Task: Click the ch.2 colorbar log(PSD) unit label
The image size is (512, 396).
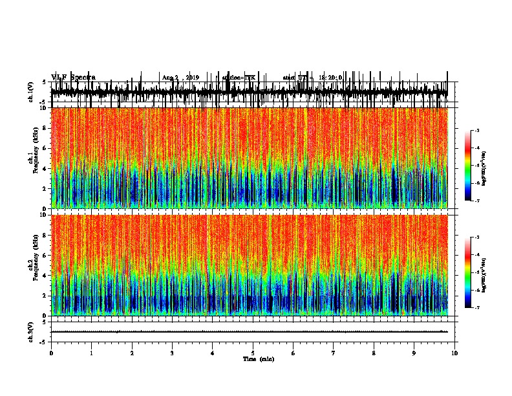Action: [484, 276]
